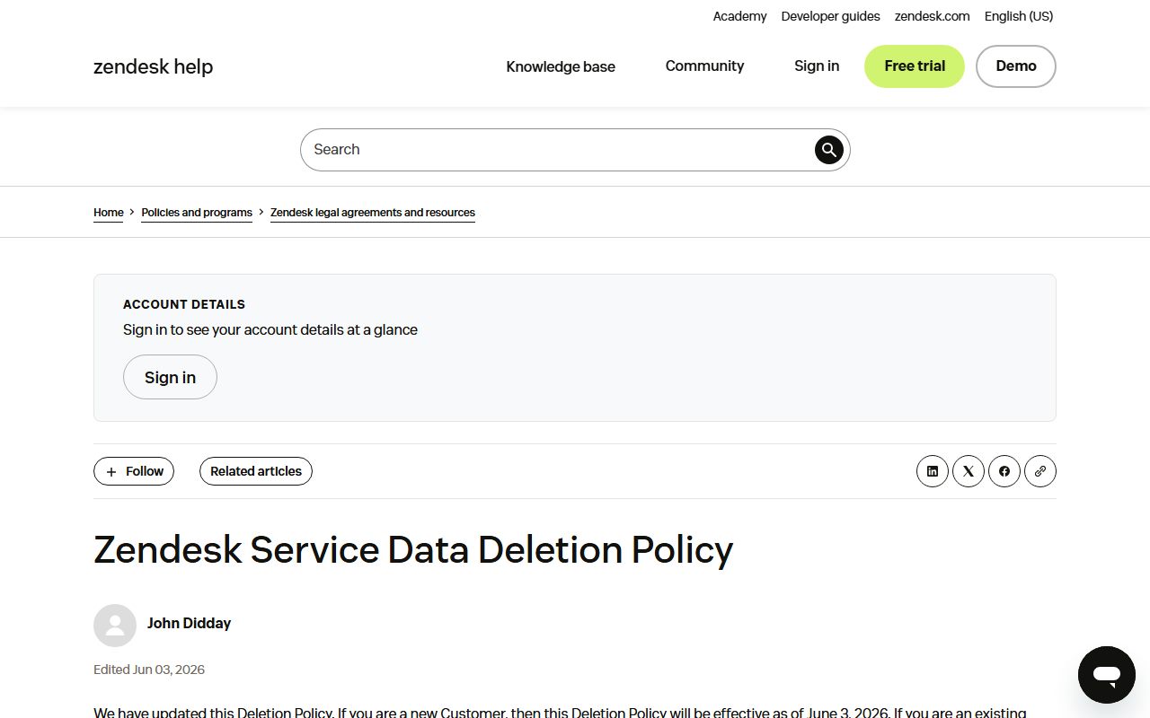Visit zendesk.com link
This screenshot has height=718, width=1150.
(933, 16)
